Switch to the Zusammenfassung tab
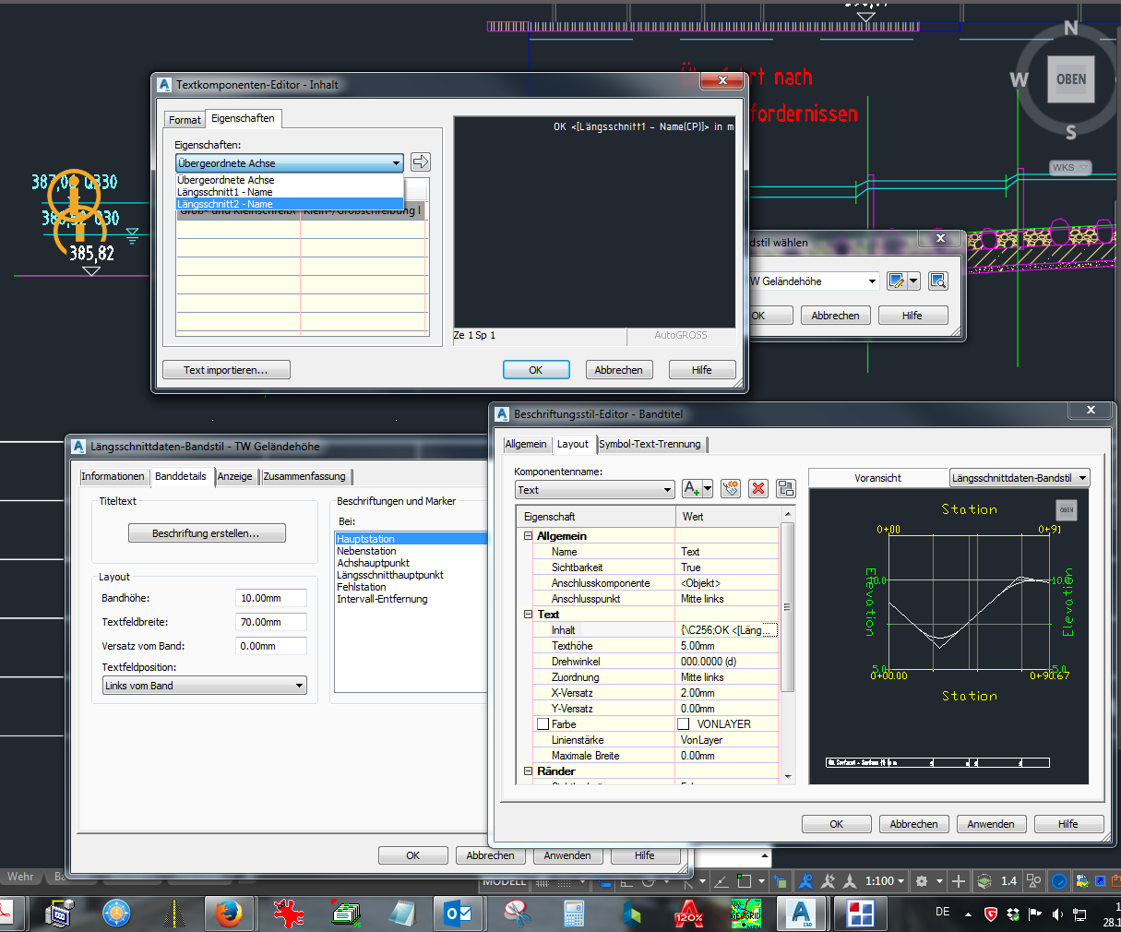Image resolution: width=1121 pixels, height=932 pixels. point(304,476)
